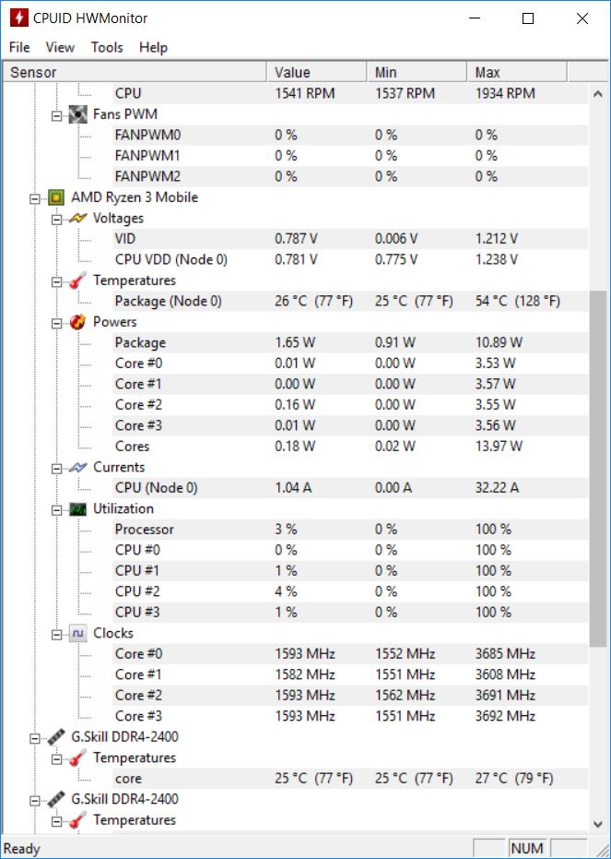Collapse the Utilization tree section
Viewport: 611px width, 859px height.
(57, 509)
